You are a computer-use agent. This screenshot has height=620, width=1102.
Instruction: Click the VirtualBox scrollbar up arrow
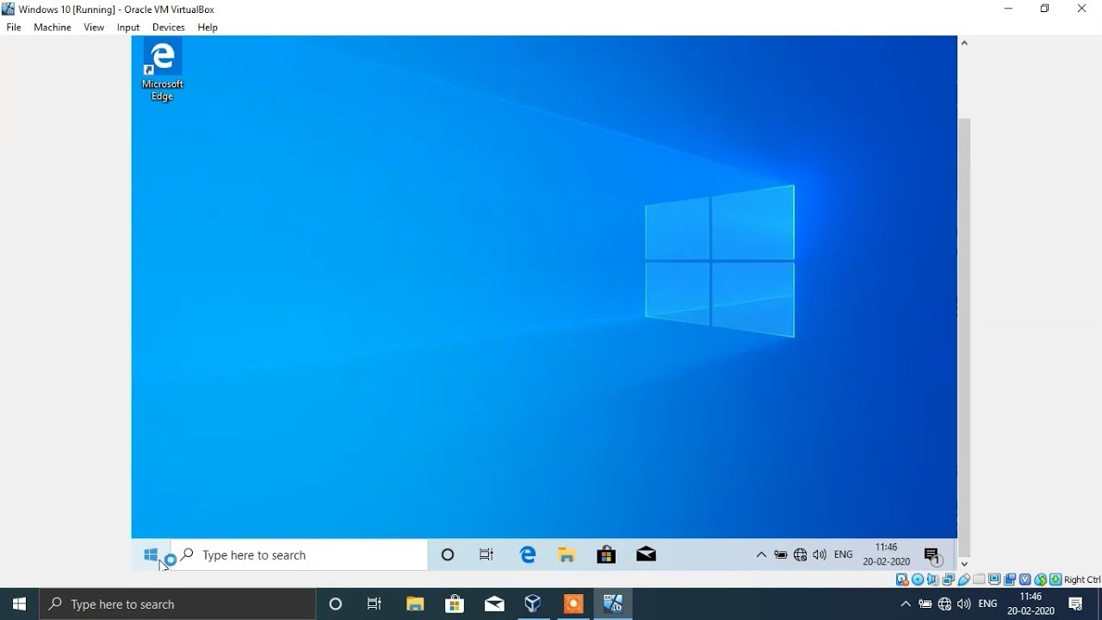coord(964,42)
